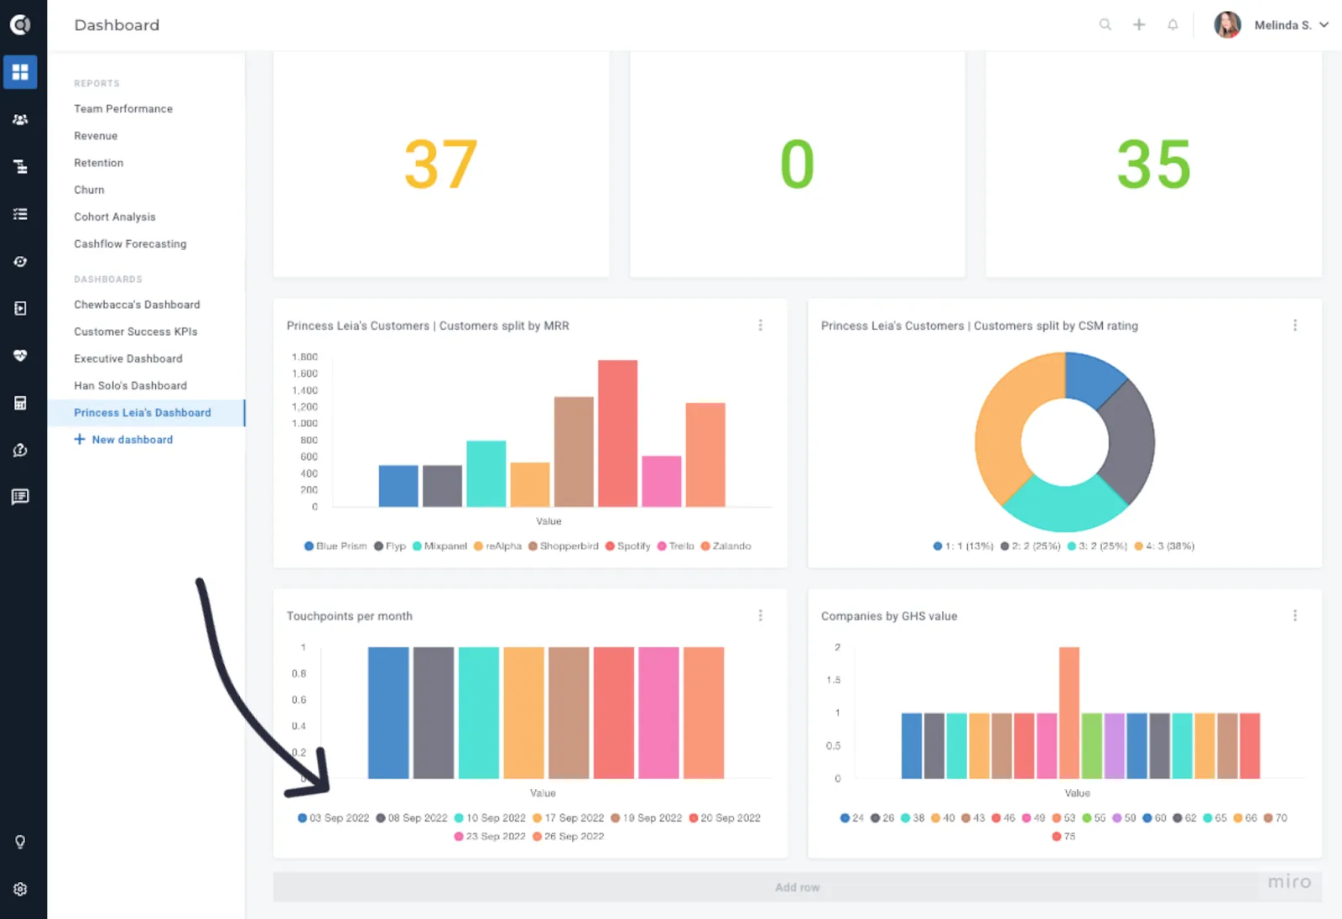Open the task list icon in sidebar

[20, 214]
